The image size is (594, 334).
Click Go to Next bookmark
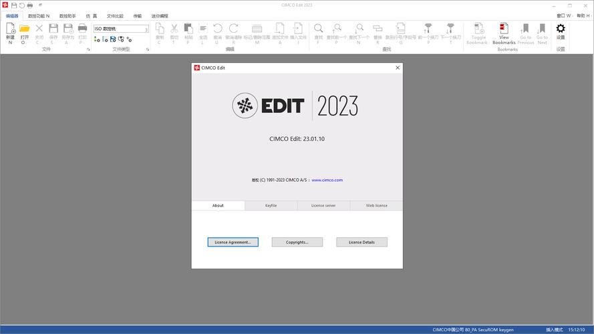(x=542, y=33)
